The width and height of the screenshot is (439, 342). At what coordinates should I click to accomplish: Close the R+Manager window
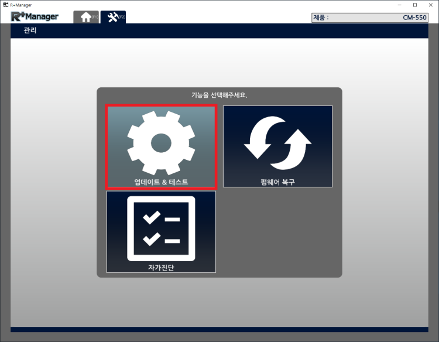coord(431,5)
